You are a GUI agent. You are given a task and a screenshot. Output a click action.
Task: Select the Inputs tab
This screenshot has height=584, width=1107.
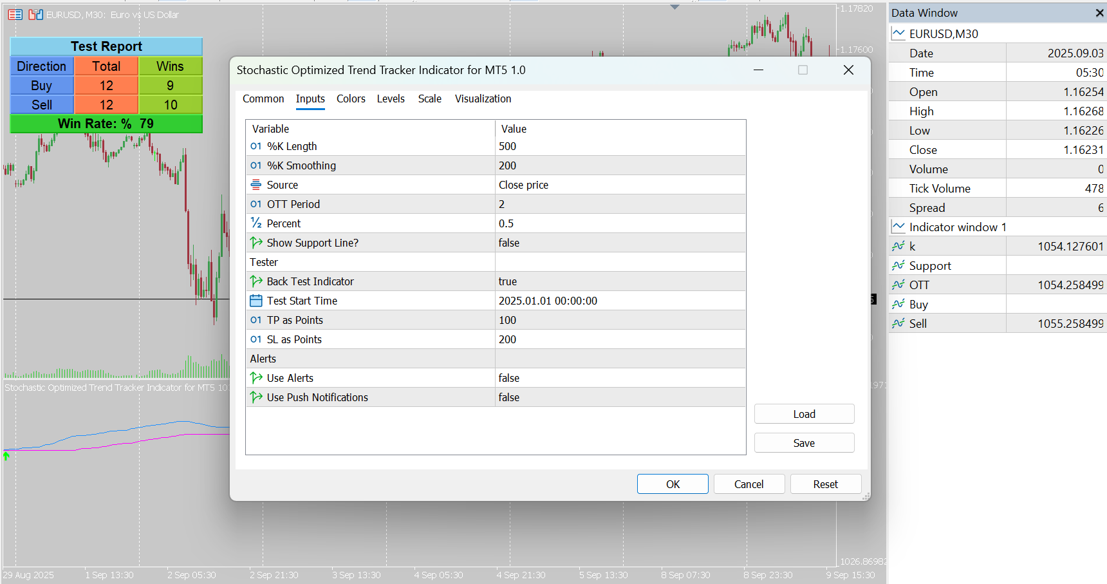tap(310, 99)
